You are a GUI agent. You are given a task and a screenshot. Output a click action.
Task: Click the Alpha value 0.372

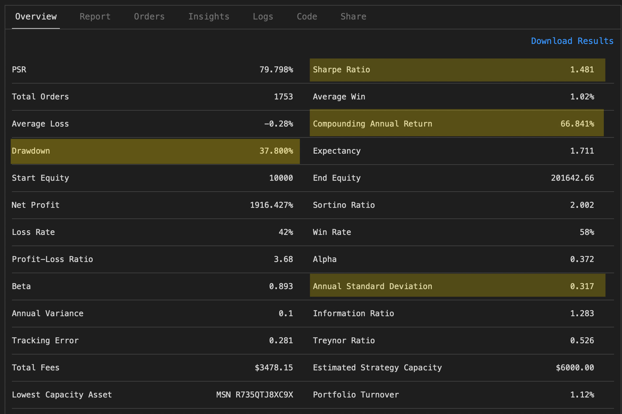[x=582, y=259]
